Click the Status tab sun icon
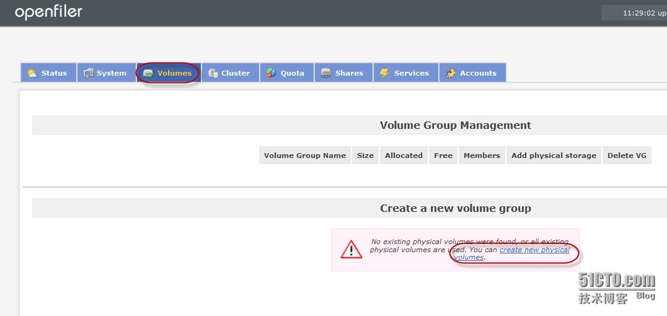 click(x=32, y=73)
